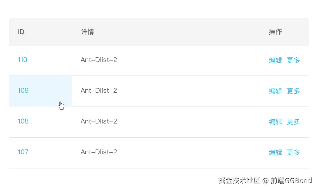Open 更多 menu for row 110
318x190 pixels.
tap(293, 60)
